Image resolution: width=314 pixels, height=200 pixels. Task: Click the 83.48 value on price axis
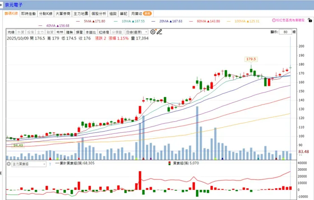[x=303, y=152]
